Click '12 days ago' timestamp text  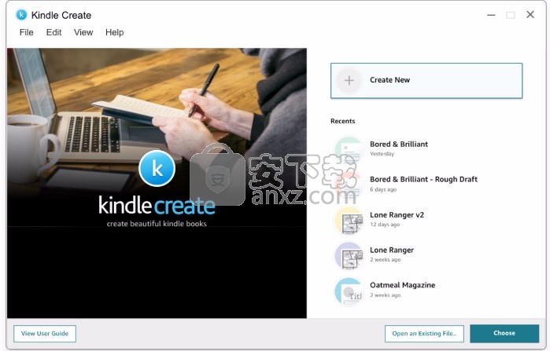click(x=385, y=225)
